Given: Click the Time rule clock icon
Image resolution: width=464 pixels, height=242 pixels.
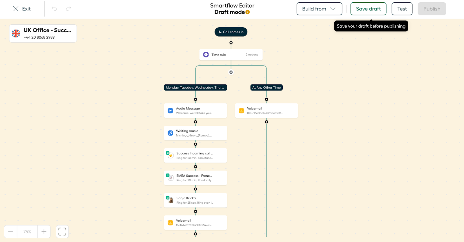Looking at the screenshot, I should click(x=206, y=55).
